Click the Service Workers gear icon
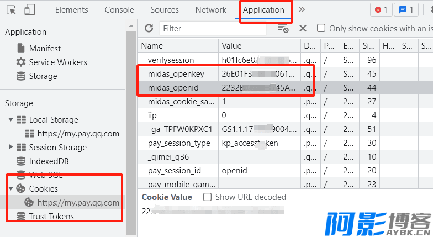Screen dimensions: 433x237 point(21,62)
